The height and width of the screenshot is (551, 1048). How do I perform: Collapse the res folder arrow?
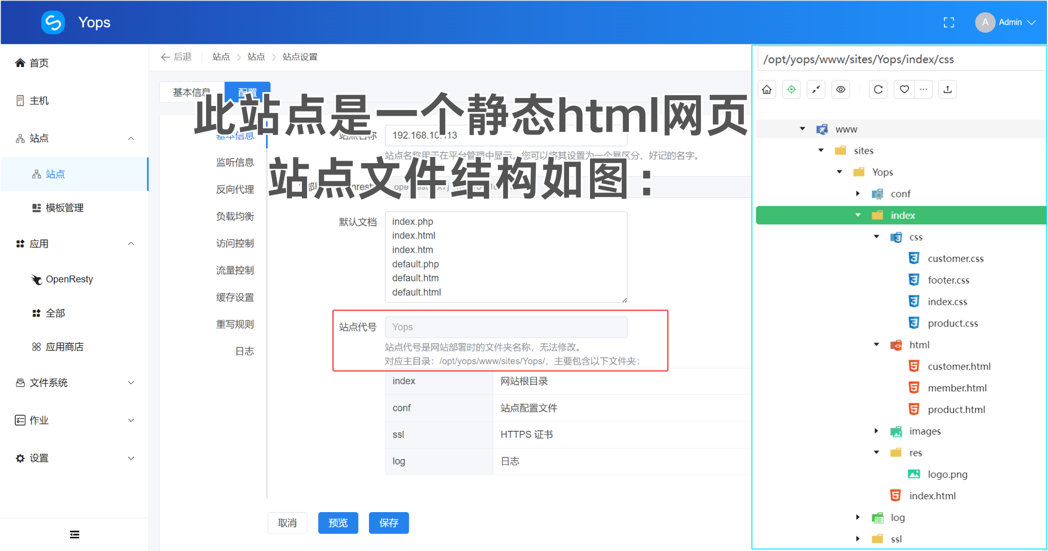click(876, 452)
